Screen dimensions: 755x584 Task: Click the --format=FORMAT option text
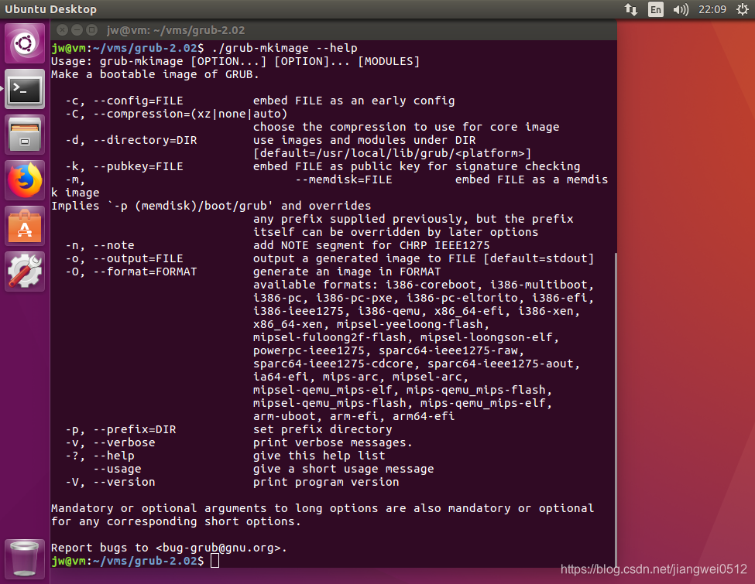[145, 272]
